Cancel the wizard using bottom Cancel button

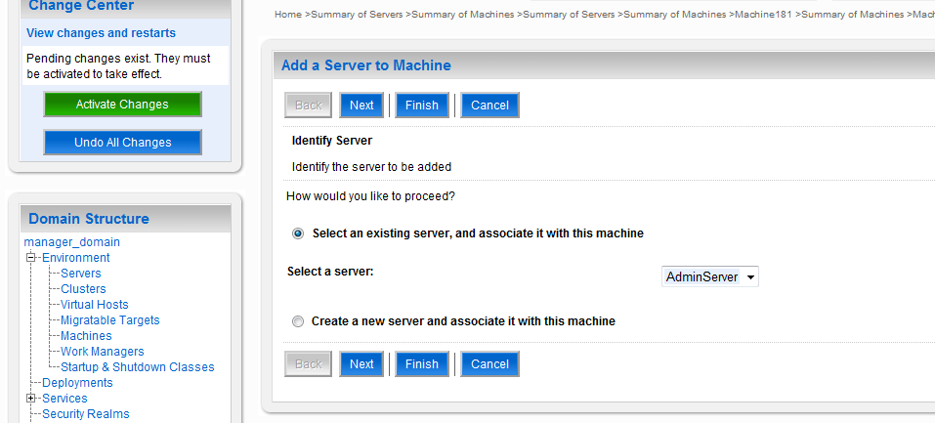[x=489, y=364]
